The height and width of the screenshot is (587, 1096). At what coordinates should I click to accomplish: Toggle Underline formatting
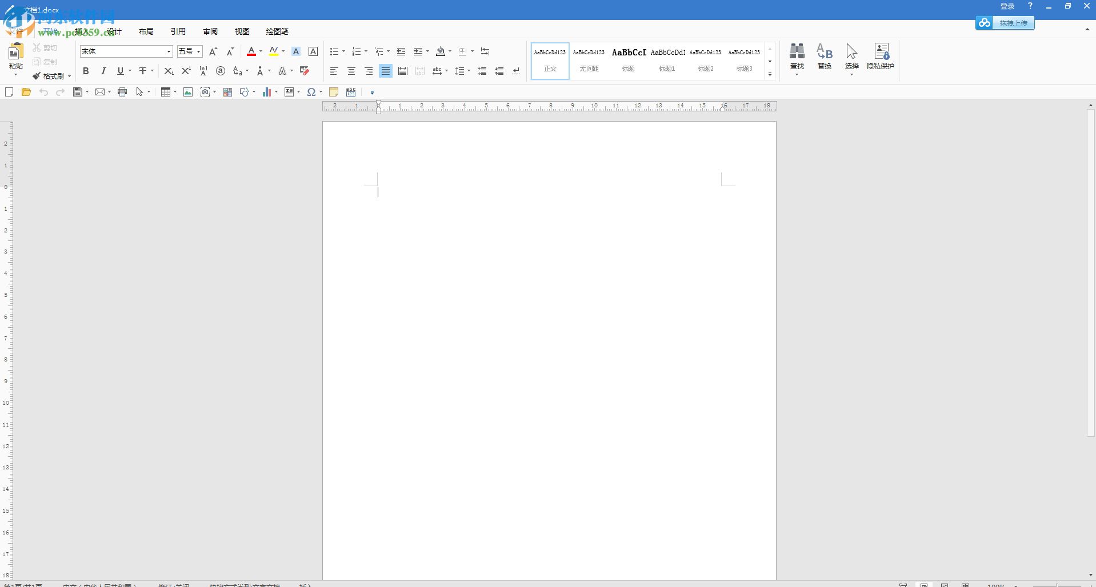120,71
